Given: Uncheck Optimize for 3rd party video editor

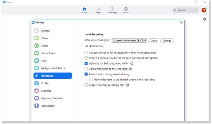Looking at the screenshot, I should pyautogui.click(x=86, y=64).
